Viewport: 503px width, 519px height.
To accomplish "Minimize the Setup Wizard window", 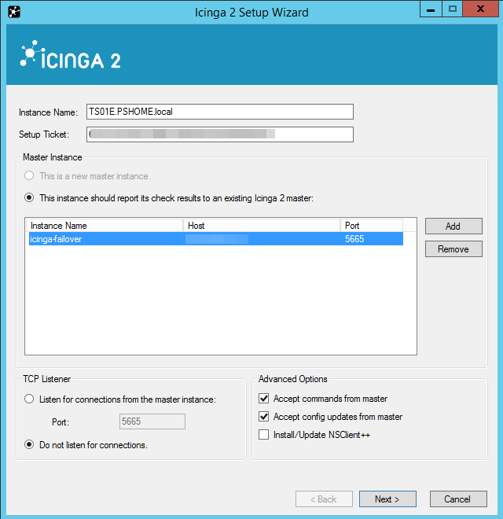I will (x=430, y=9).
